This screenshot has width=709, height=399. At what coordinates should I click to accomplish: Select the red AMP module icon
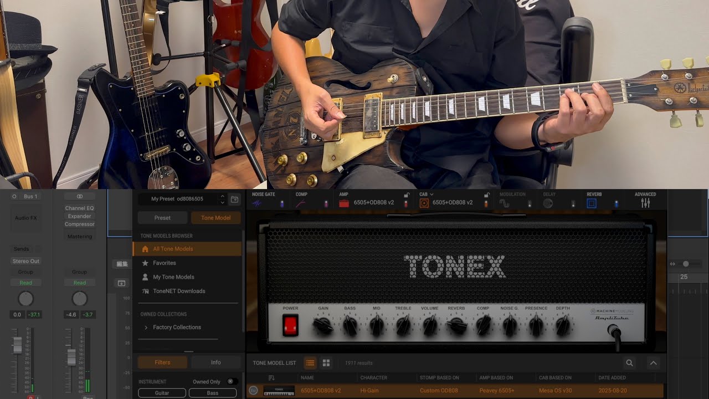(344, 203)
